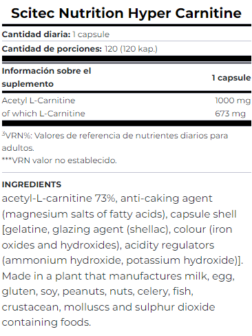Select the Cantidad de porciones label
Screen dimensions: 252x336
click(x=52, y=49)
